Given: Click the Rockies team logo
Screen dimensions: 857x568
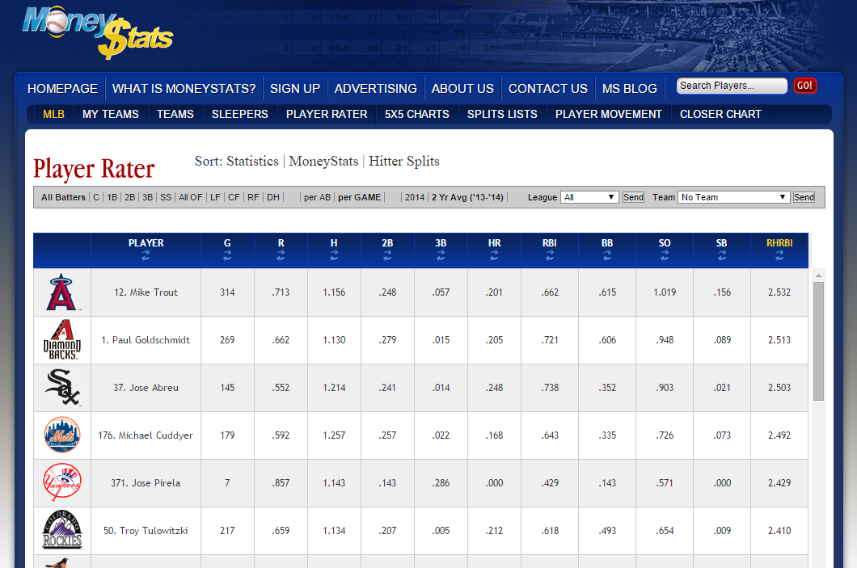Looking at the screenshot, I should click(61, 530).
